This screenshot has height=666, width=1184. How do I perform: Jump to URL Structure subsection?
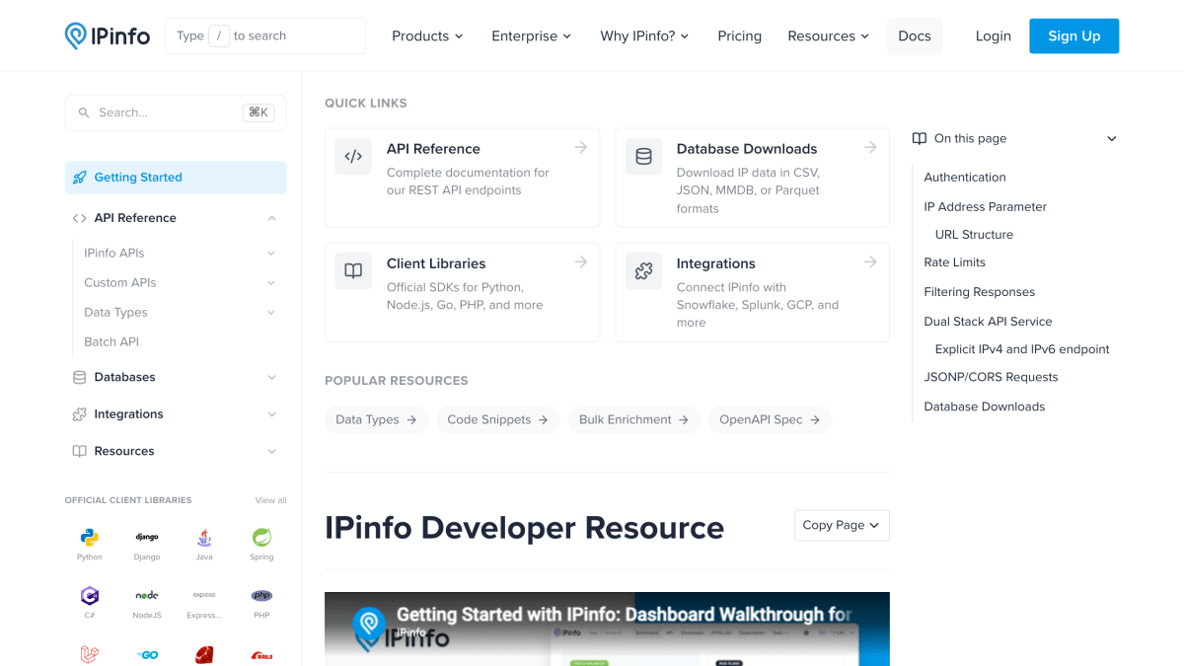click(x=974, y=235)
